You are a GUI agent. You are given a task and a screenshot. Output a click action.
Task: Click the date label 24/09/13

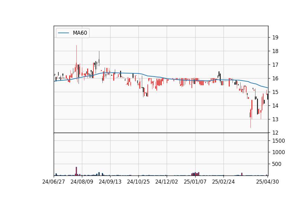(x=110, y=182)
